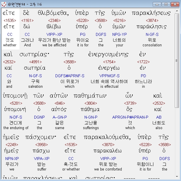Click the English gloss 'salvation'
This screenshot has width=181, height=181.
pyautogui.click(x=36, y=86)
